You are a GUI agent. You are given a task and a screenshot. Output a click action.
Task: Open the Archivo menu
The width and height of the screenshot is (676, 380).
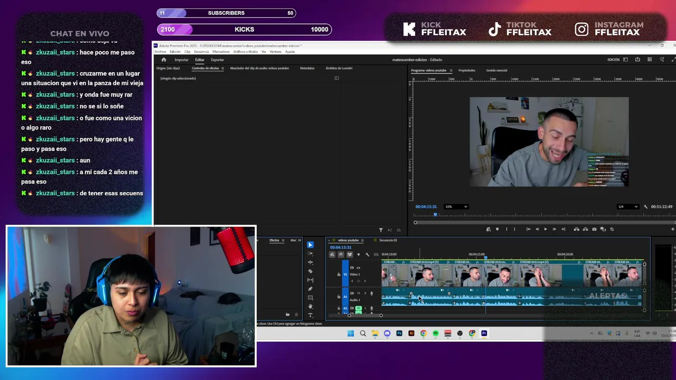(x=160, y=52)
